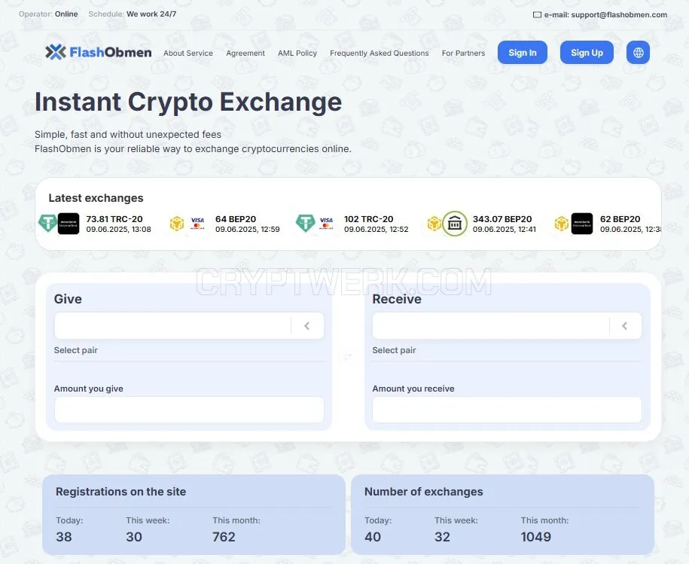Click the Tether icon on the 102 TRC-20 exchange
This screenshot has height=564, width=689.
coord(305,223)
